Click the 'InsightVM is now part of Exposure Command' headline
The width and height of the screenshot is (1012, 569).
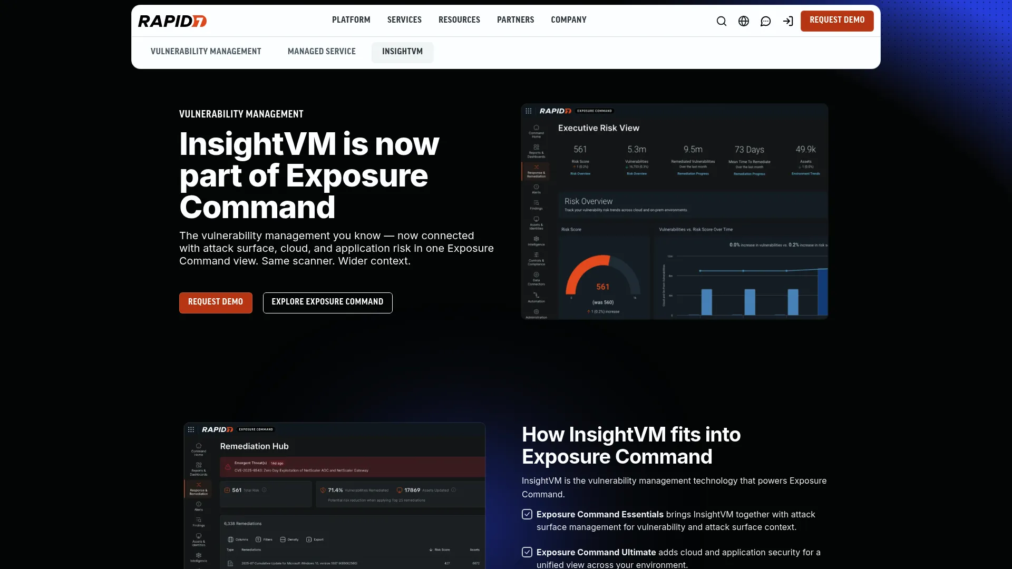[309, 175]
